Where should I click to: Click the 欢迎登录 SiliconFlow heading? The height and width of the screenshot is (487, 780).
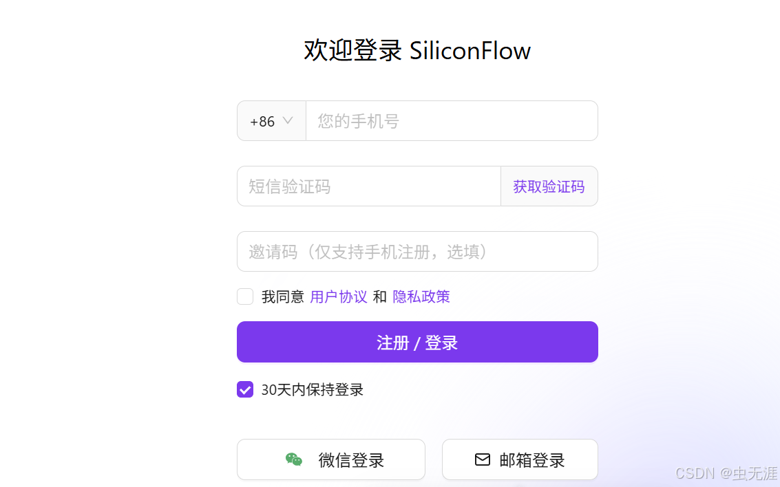(x=416, y=50)
